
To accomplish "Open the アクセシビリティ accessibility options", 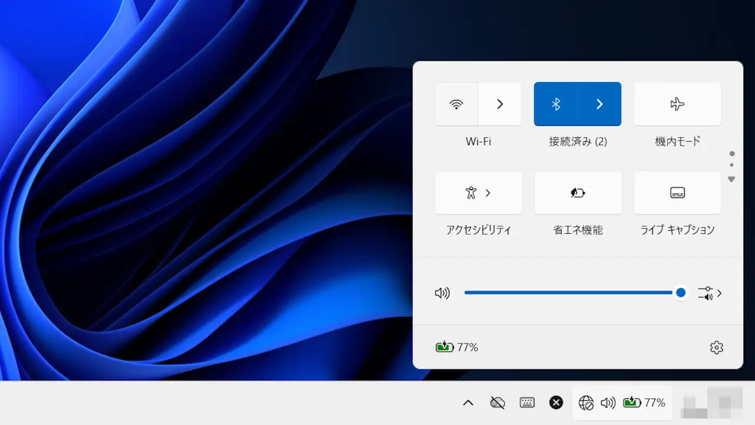I will 478,193.
